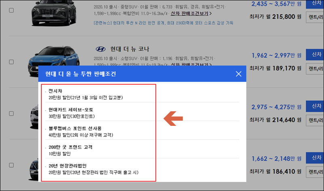Select the 전시차 condition heading
The width and height of the screenshot is (324, 191).
pyautogui.click(x=55, y=91)
